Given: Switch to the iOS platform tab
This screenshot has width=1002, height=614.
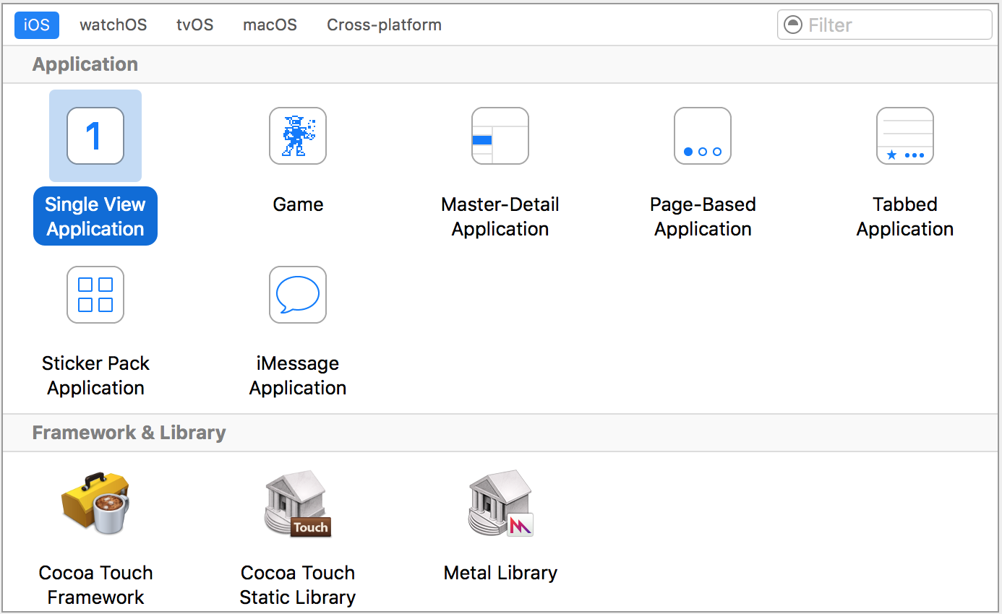Looking at the screenshot, I should (37, 25).
